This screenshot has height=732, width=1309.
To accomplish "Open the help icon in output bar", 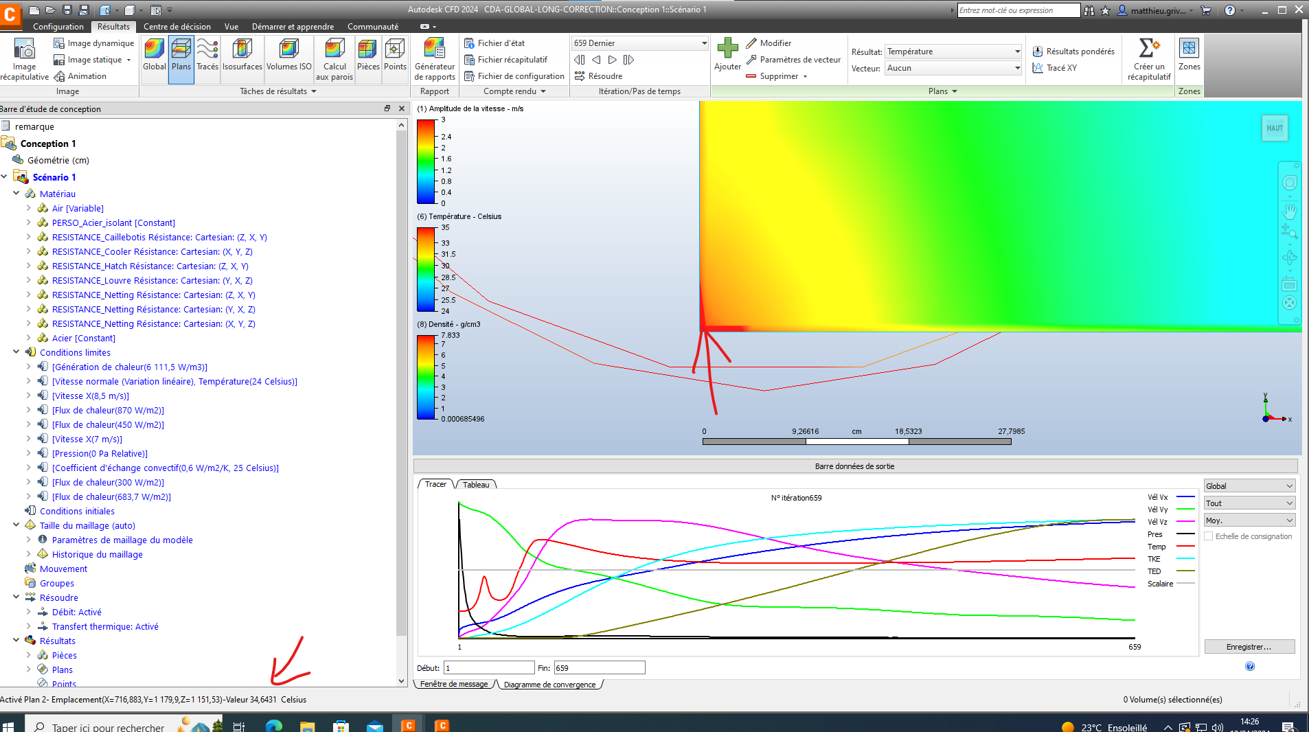I will click(x=1250, y=666).
